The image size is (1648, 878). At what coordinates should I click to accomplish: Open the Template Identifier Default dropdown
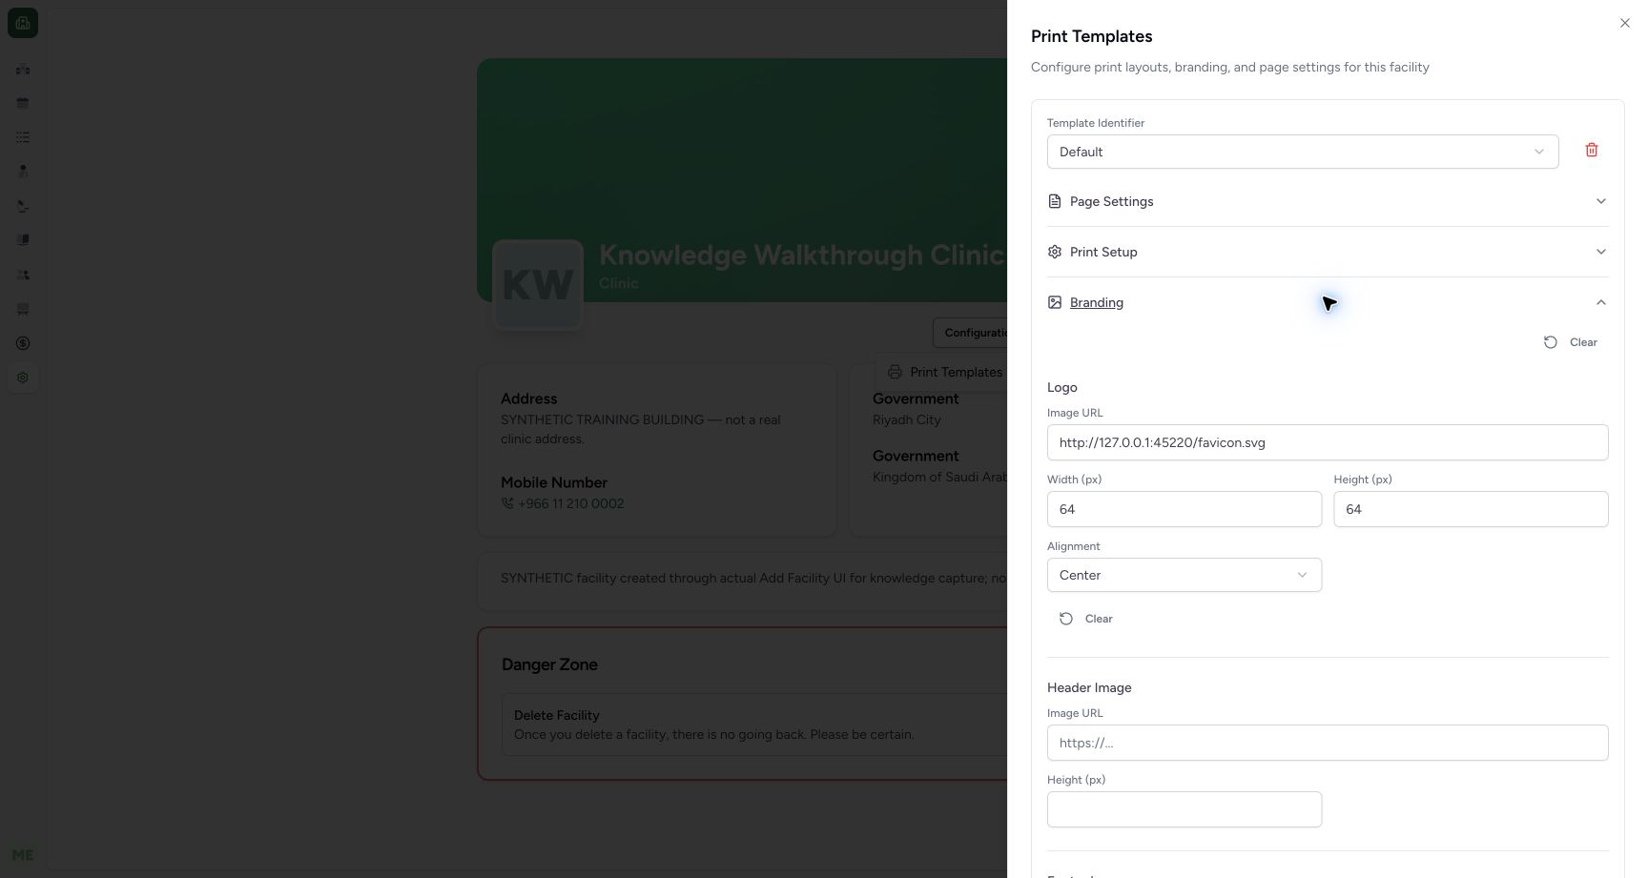tap(1302, 152)
